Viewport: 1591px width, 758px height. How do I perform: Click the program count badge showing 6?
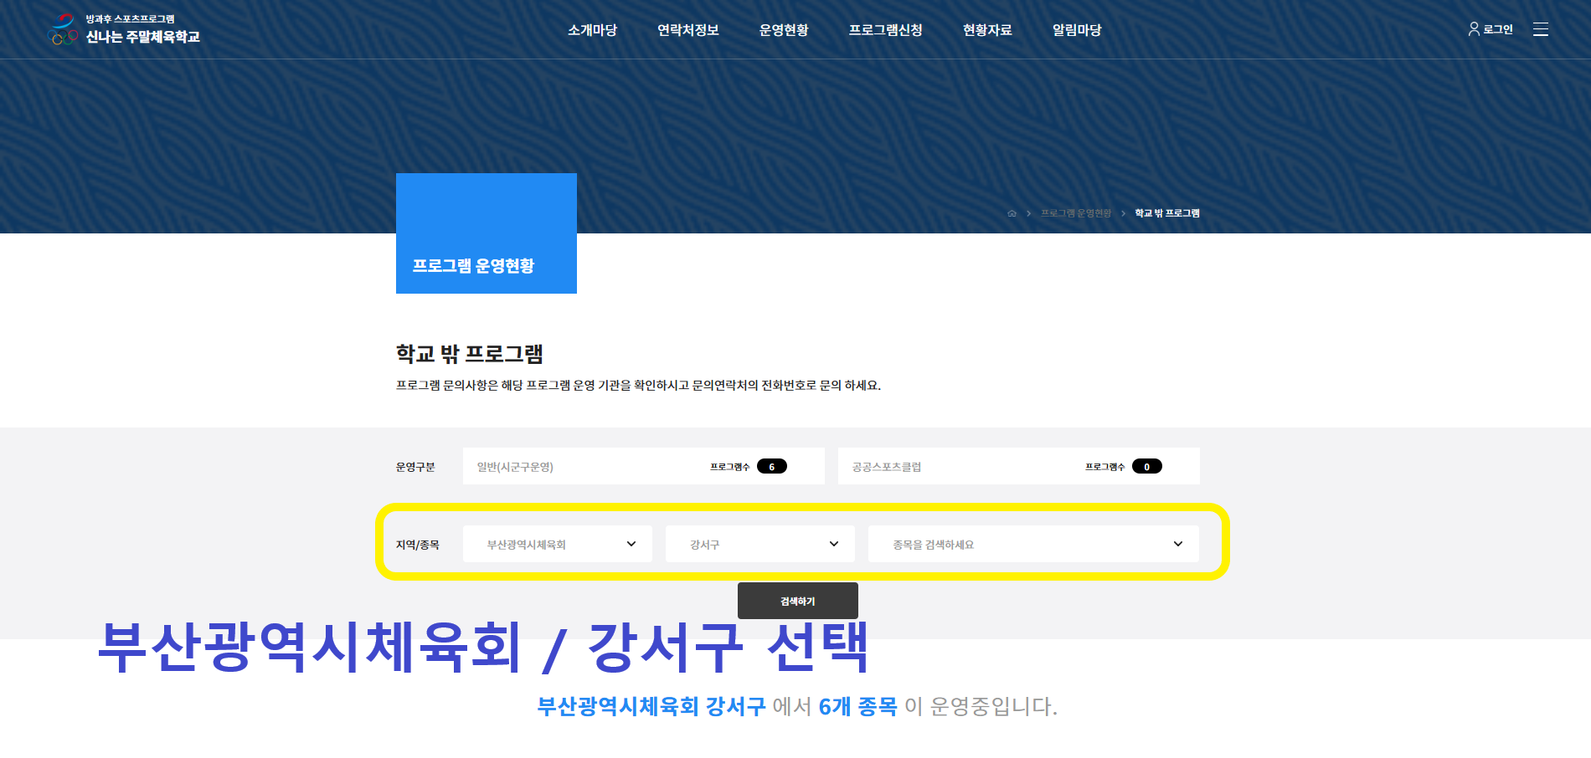771,467
